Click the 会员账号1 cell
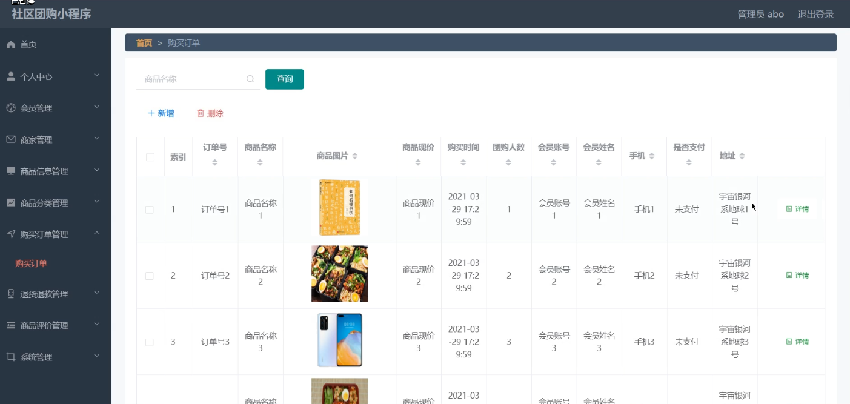This screenshot has width=850, height=404. (x=554, y=210)
